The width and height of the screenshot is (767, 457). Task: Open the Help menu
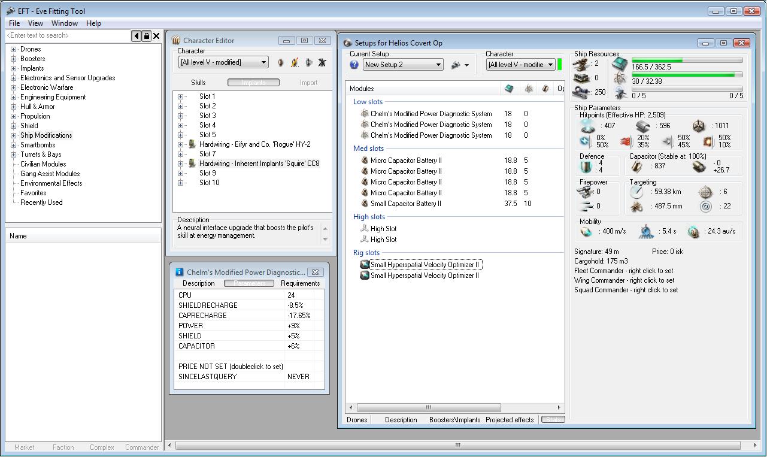coord(93,23)
